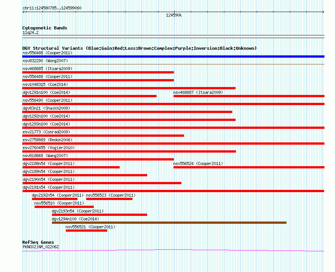Open variant nsv468887 (Itsara2009) label

click(198, 92)
